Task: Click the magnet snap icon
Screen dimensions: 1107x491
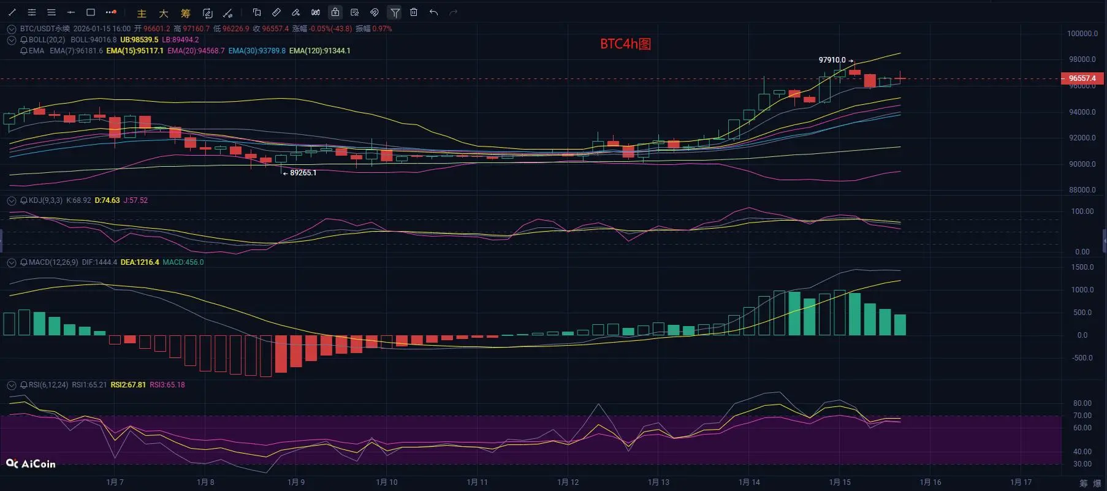Action: pos(375,12)
